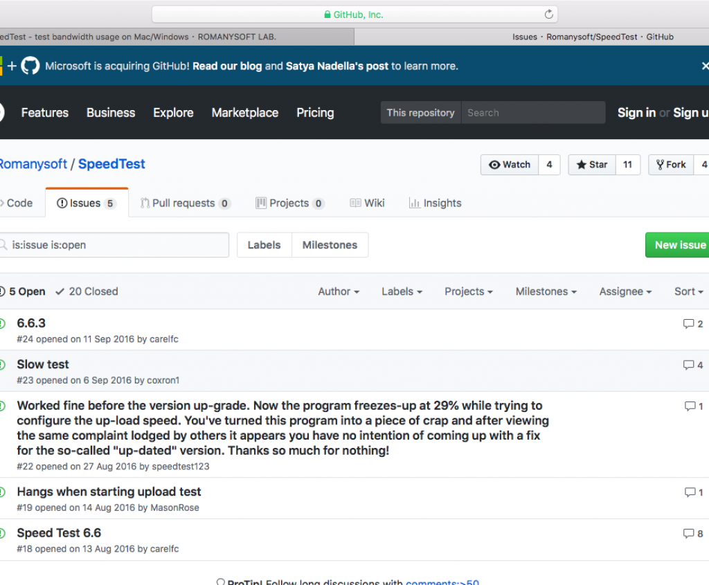Select the Issues Romanysoft/SpeedTest browser tab
The width and height of the screenshot is (709, 585).
[x=532, y=37]
